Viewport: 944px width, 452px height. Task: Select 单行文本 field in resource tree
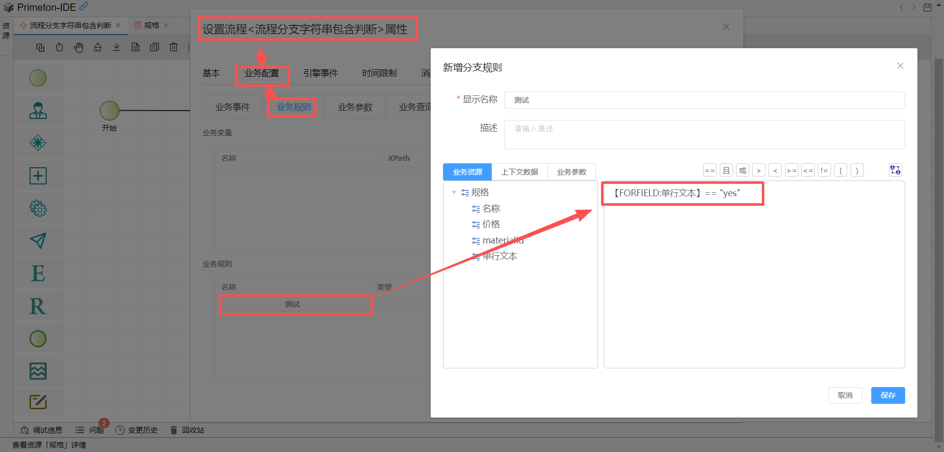click(x=499, y=256)
